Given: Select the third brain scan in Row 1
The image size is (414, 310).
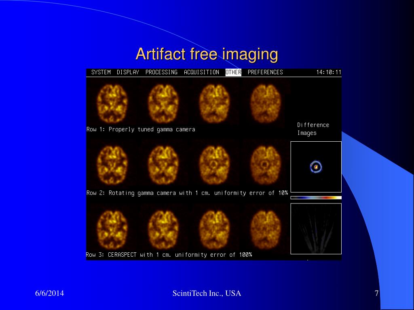Looking at the screenshot, I should (214, 103).
